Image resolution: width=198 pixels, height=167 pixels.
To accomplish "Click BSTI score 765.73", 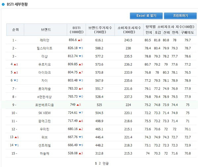I will [x=73, y=96].
